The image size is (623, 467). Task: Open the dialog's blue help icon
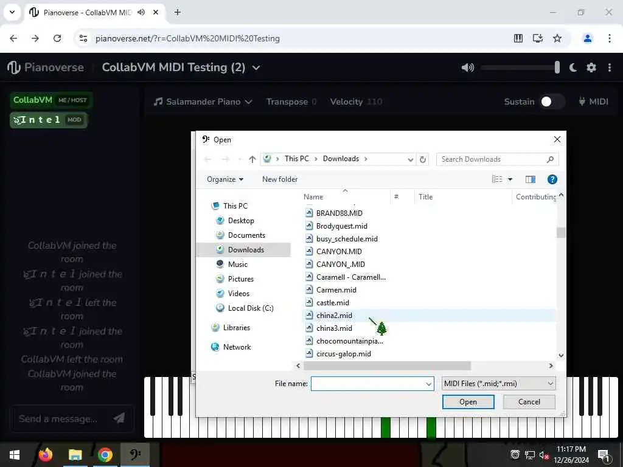[552, 179]
